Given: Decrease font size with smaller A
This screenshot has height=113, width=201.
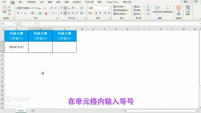Looking at the screenshot, I should click(56, 8).
